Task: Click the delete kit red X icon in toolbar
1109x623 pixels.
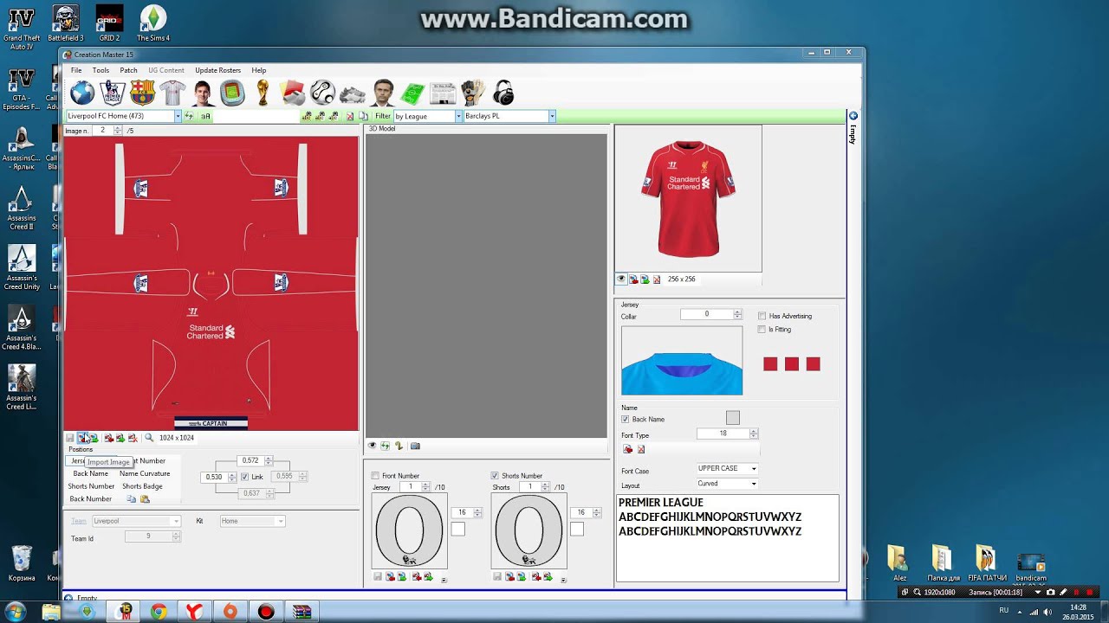Action: (350, 116)
